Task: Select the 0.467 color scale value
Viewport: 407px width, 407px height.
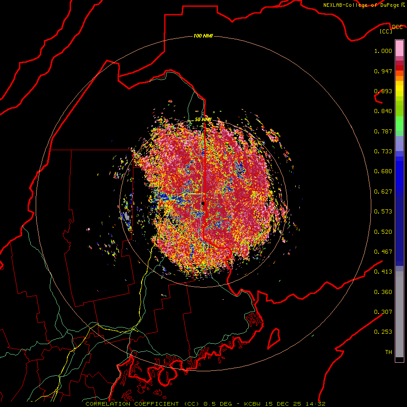Action: (383, 252)
